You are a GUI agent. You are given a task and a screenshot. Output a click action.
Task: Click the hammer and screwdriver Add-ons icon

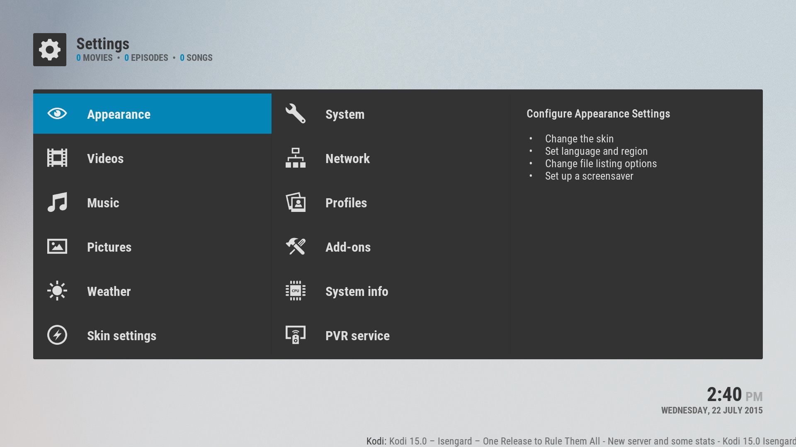tap(296, 247)
